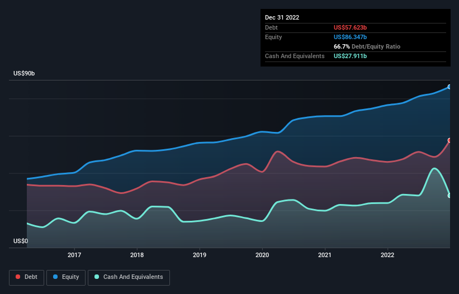Click the 2019 x-axis label

200,255
